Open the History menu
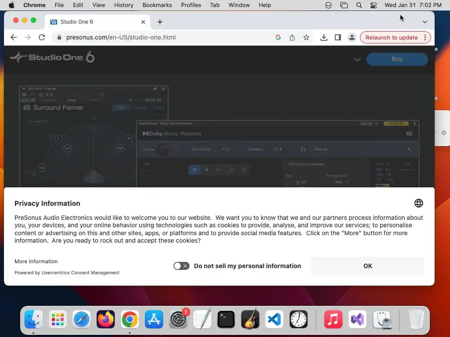This screenshot has height=337, width=450. [x=123, y=5]
